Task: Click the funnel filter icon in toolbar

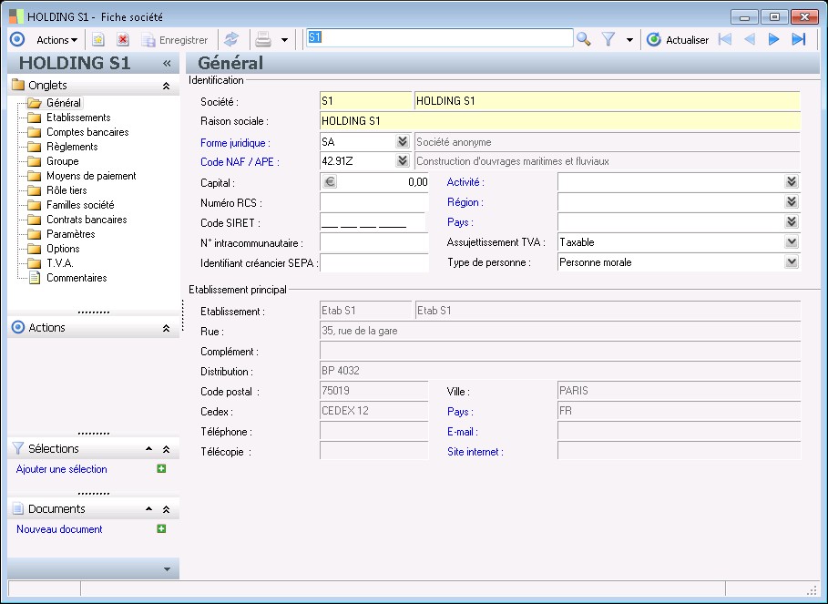Action: 609,39
